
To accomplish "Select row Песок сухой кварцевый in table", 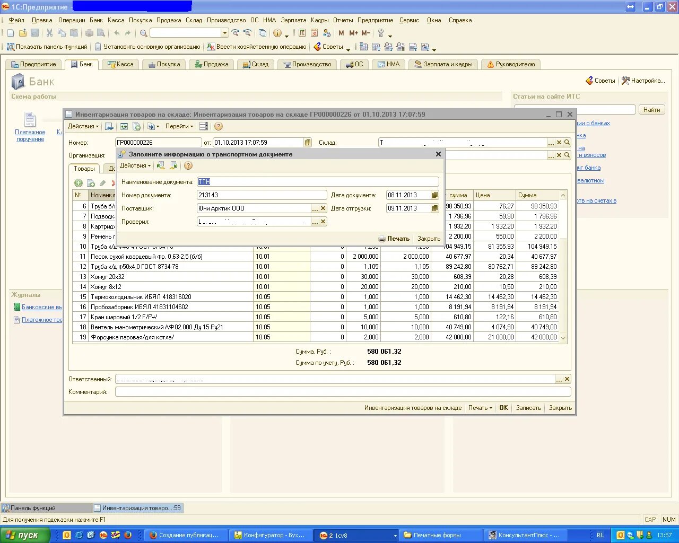I will (316, 257).
